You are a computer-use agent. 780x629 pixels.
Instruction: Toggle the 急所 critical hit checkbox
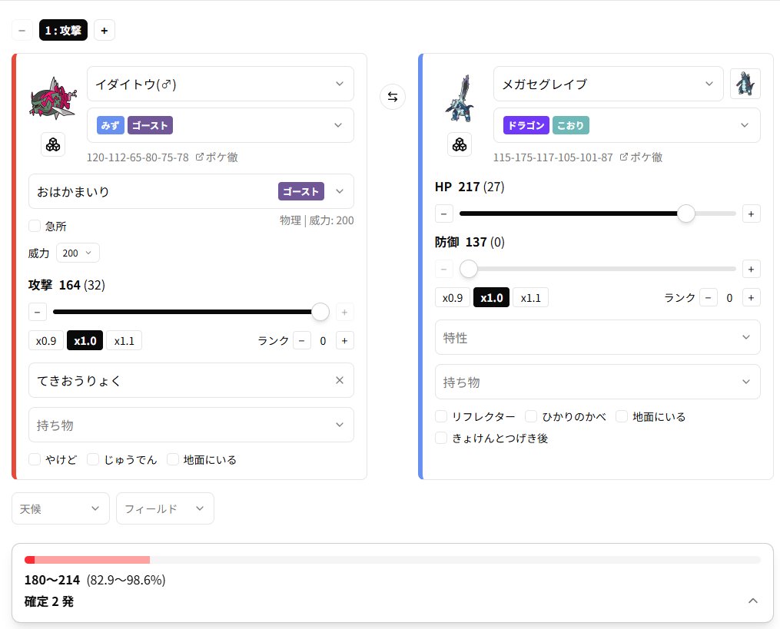click(x=35, y=227)
